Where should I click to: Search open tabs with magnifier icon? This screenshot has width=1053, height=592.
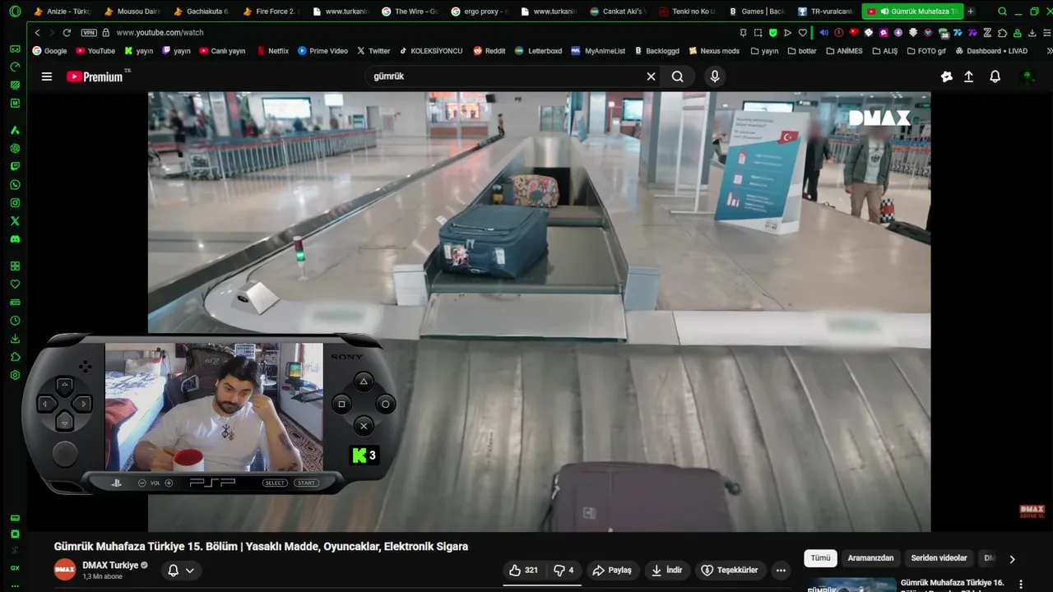[1002, 12]
